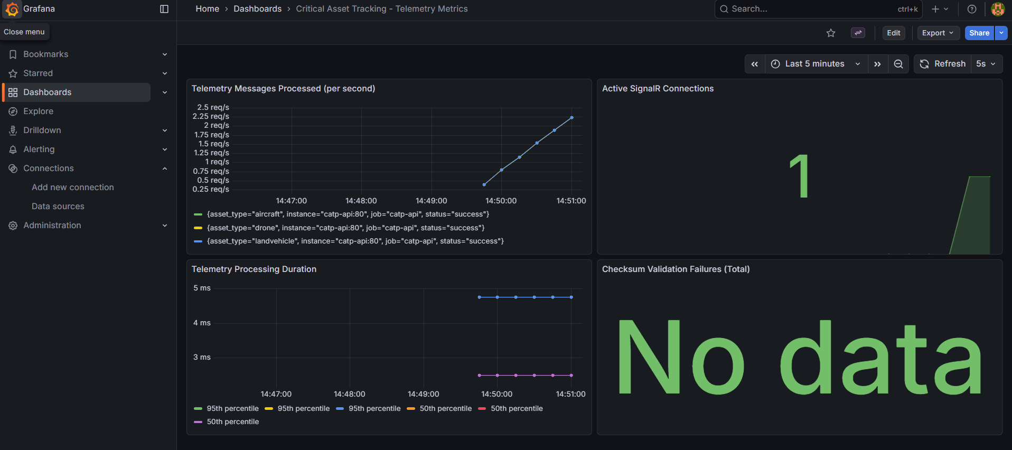
Task: Open the plus new menu
Action: (x=940, y=9)
